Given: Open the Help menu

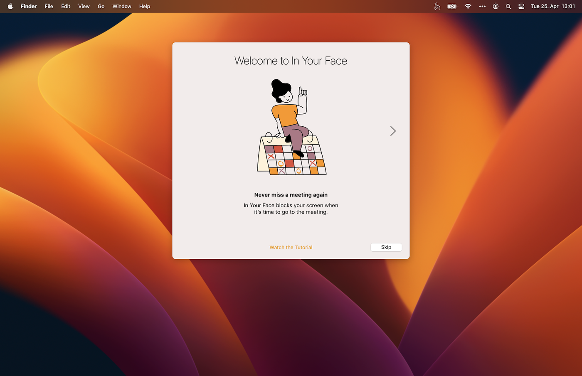Looking at the screenshot, I should click(145, 6).
